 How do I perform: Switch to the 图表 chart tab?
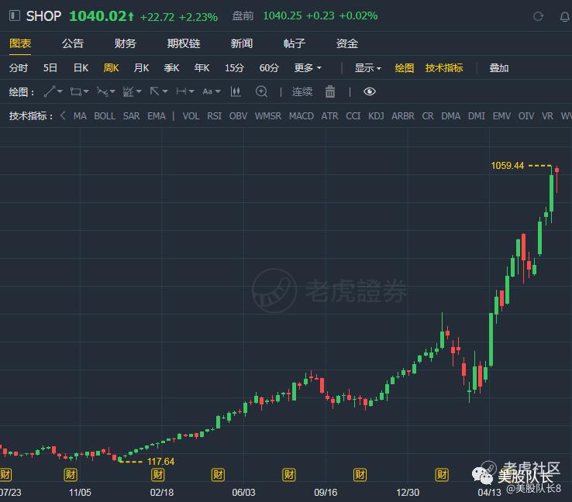tap(20, 43)
